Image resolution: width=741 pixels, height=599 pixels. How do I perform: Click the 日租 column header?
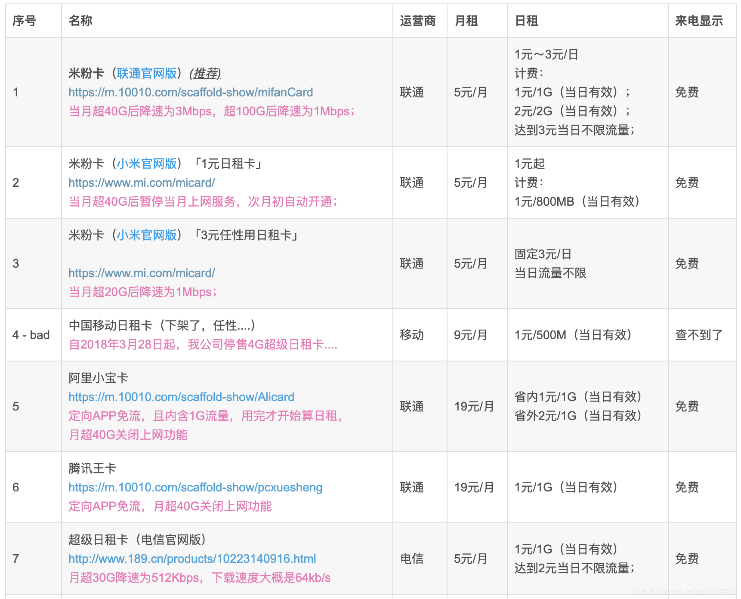526,21
